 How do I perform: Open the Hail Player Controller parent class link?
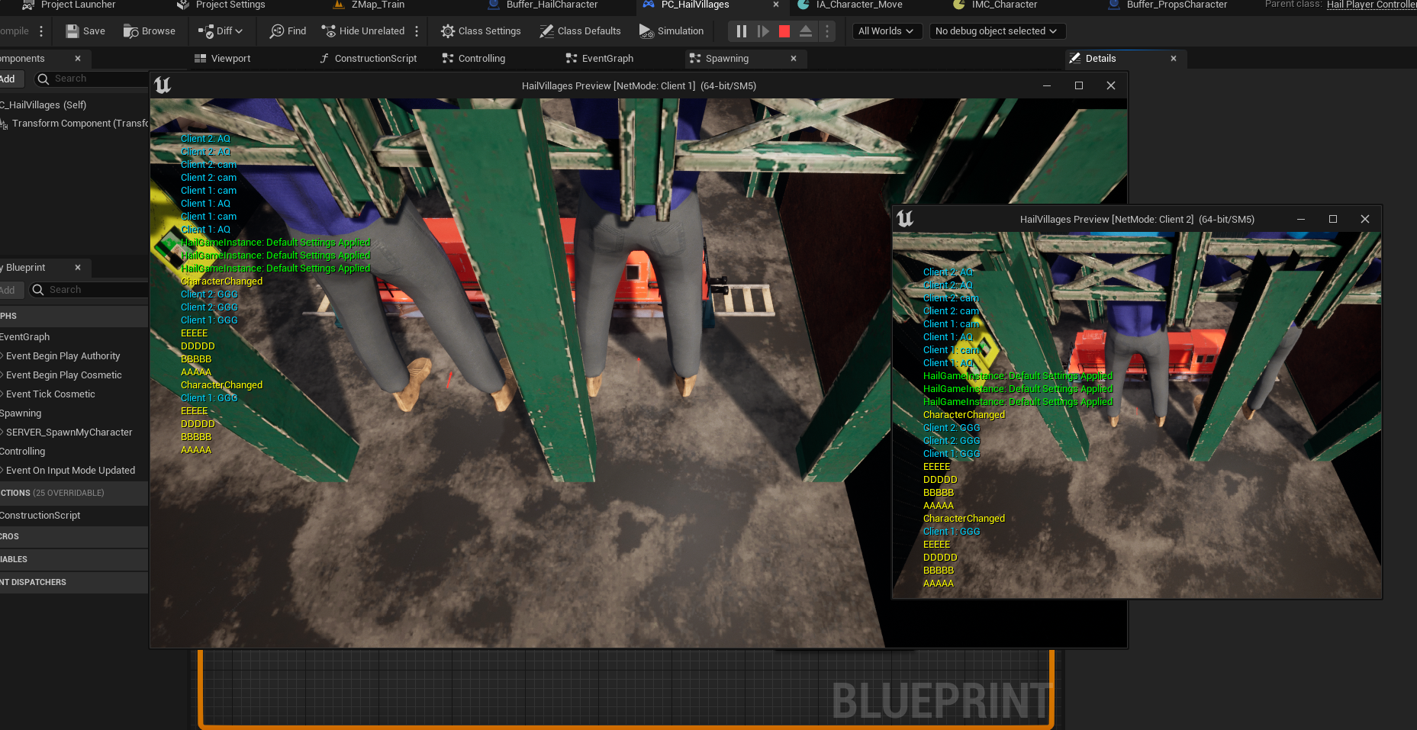[x=1370, y=5]
